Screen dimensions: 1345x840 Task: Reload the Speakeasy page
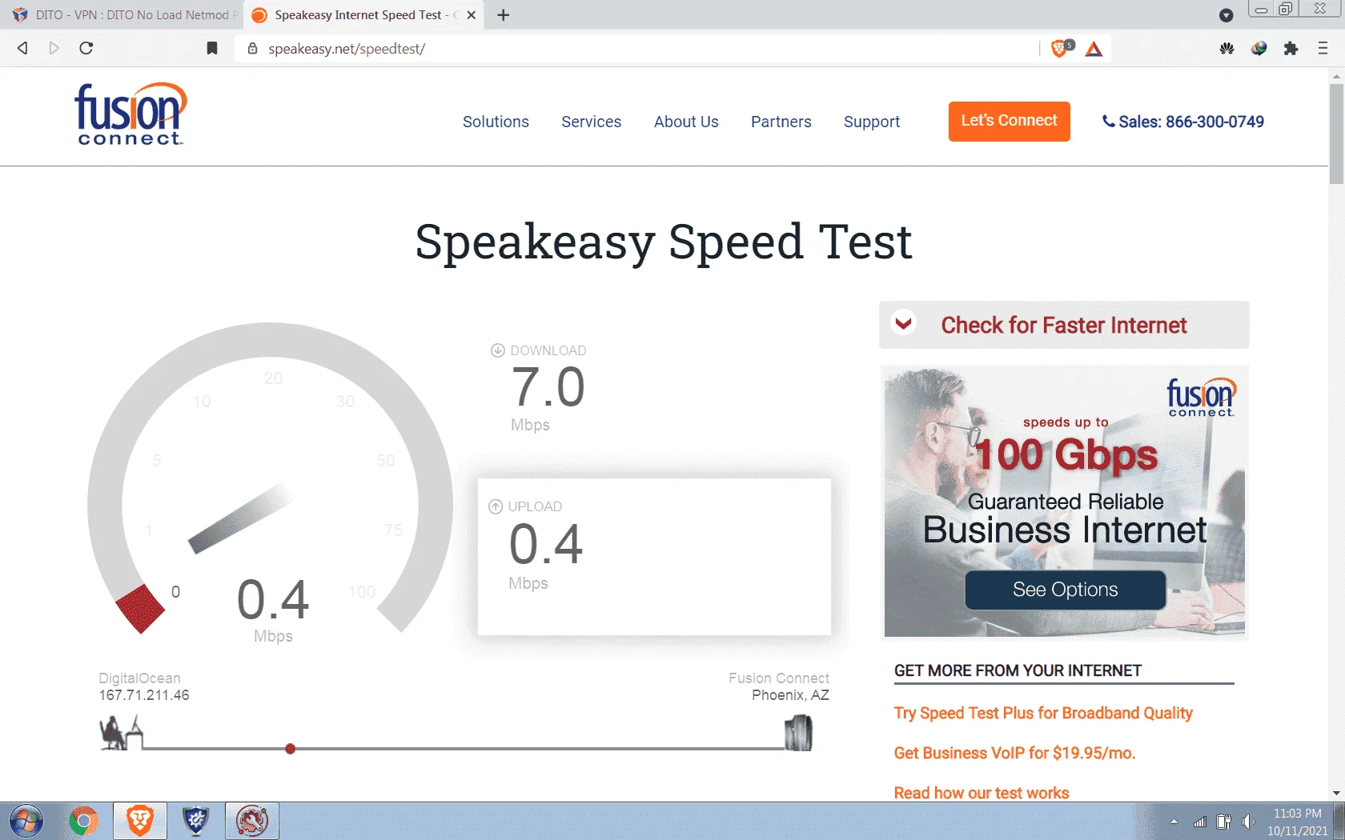pyautogui.click(x=86, y=48)
